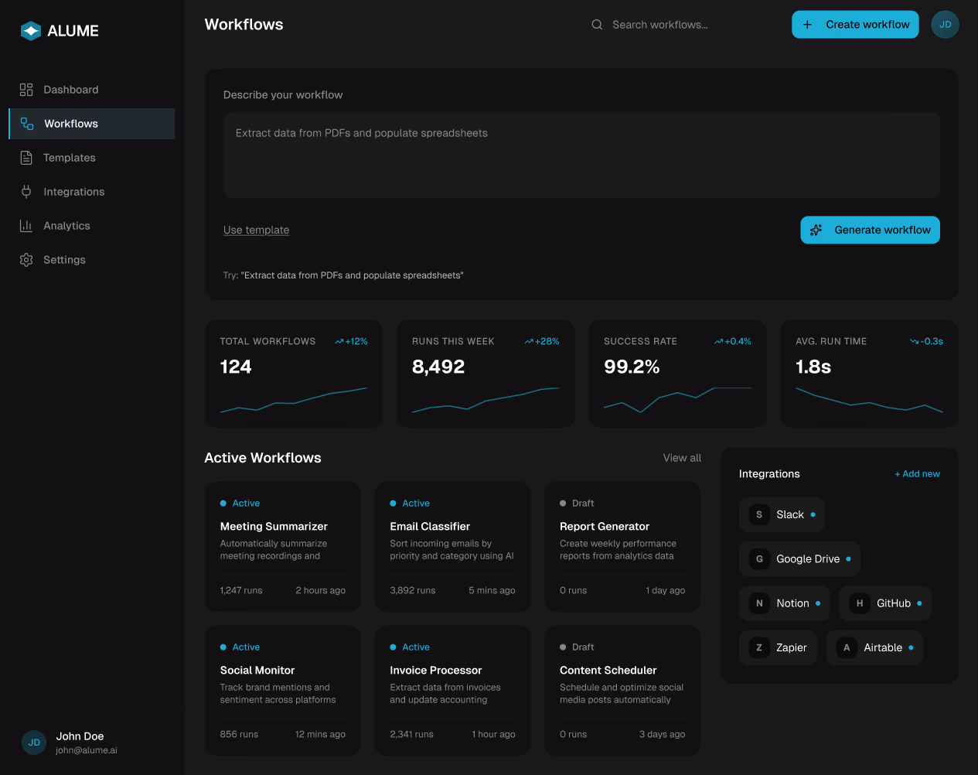Click the Active status on Meeting Summarizer

(x=240, y=504)
